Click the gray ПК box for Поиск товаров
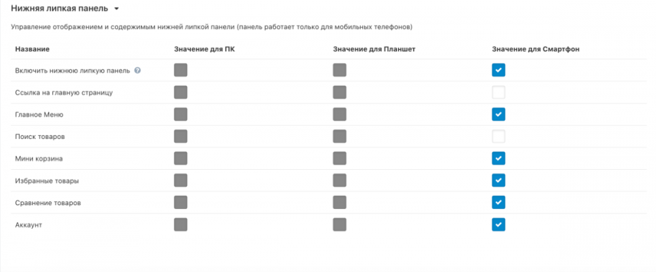 click(180, 136)
